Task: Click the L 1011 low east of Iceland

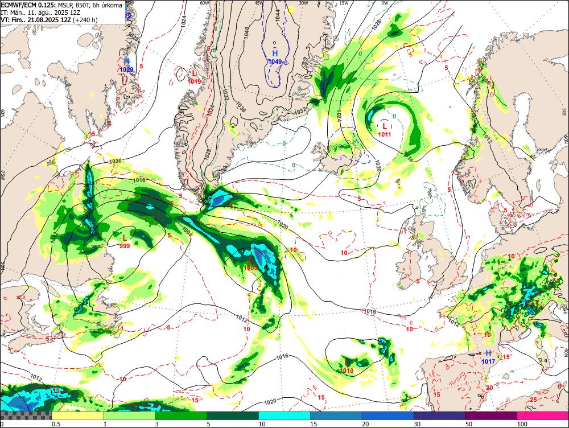Action: click(x=385, y=130)
